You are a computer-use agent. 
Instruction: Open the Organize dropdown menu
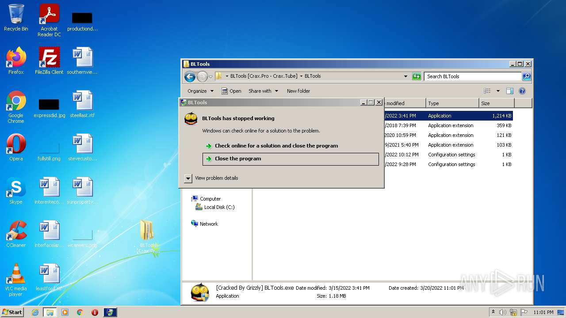click(x=200, y=91)
